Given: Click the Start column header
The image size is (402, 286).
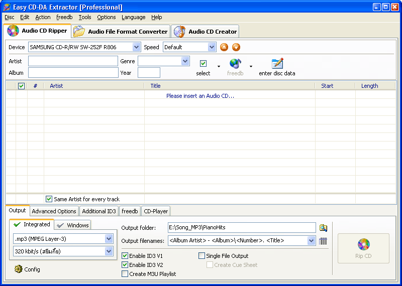Looking at the screenshot, I should tap(335, 86).
